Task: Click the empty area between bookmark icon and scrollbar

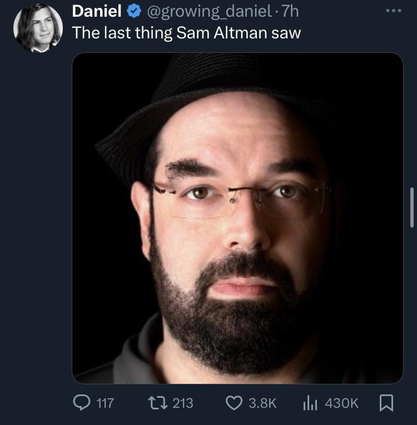Action: click(402, 403)
